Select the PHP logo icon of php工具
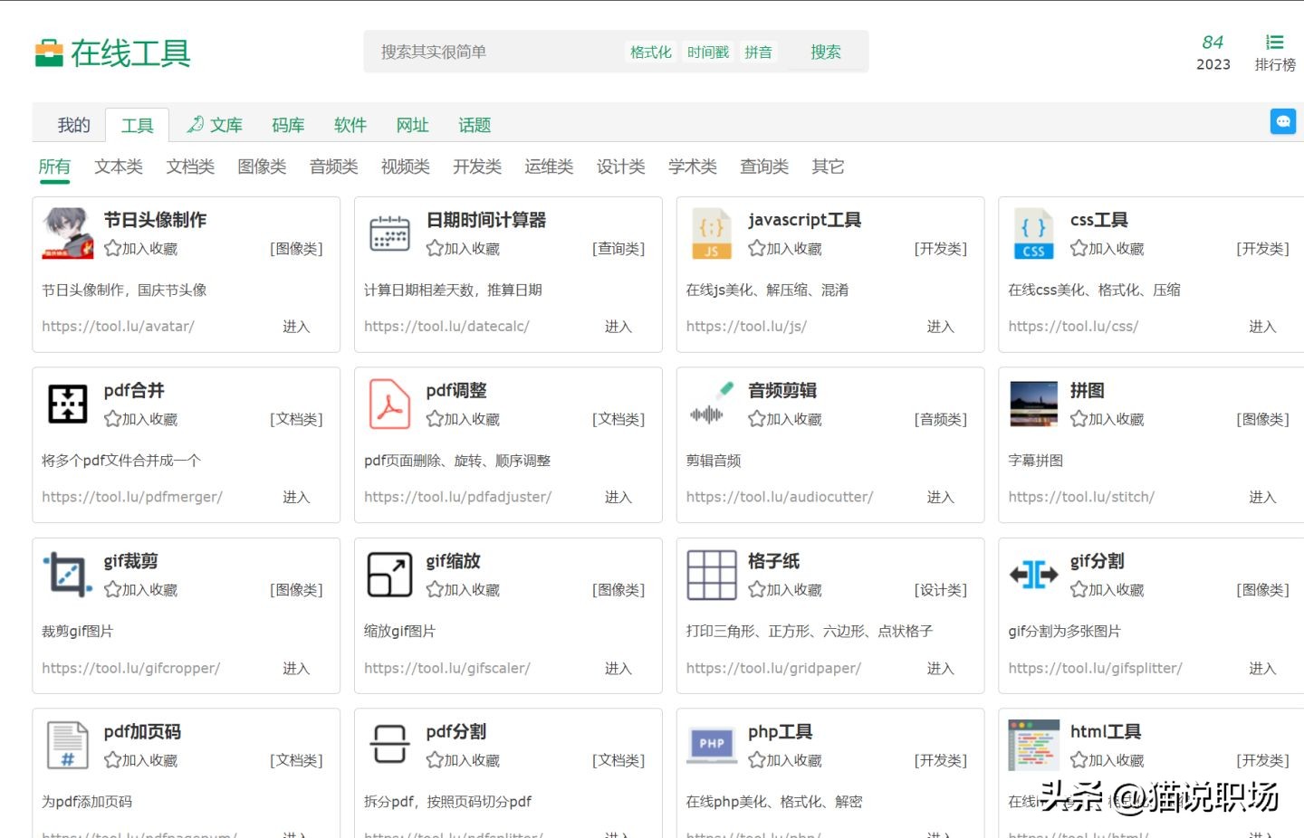Image resolution: width=1304 pixels, height=838 pixels. point(711,744)
